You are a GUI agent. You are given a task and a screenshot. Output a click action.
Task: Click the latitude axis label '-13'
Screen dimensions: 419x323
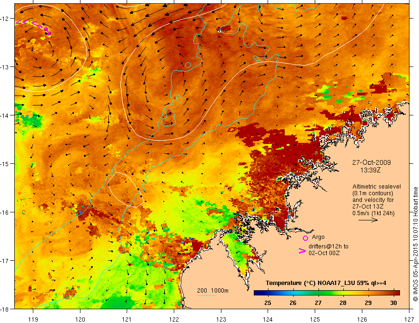click(x=5, y=67)
